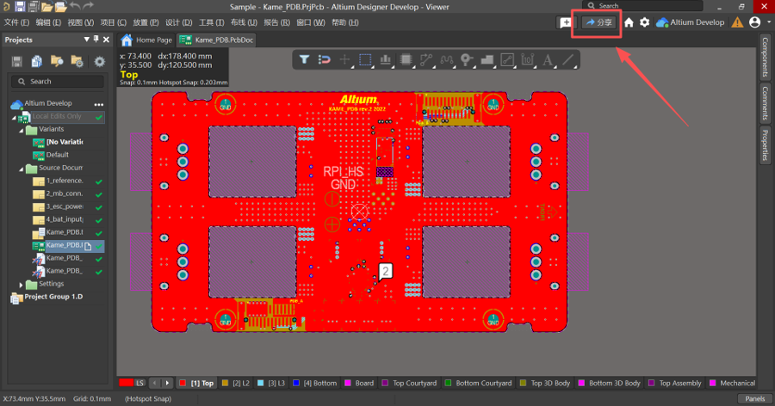Click the add comment speech bubble button

click(566, 22)
